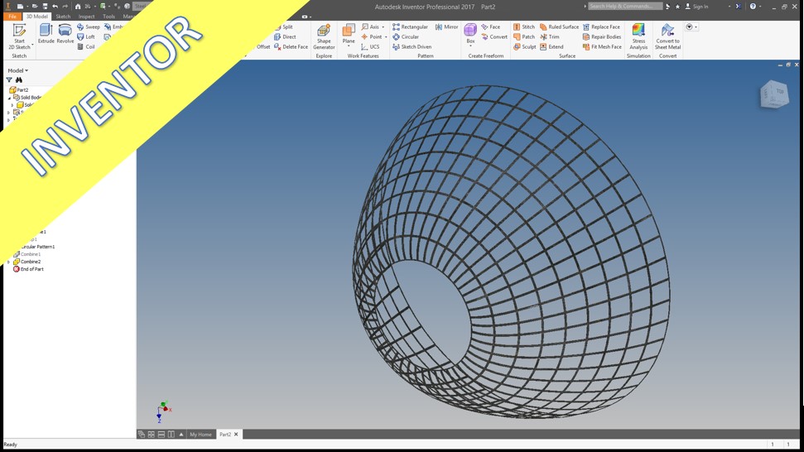The height and width of the screenshot is (452, 804).
Task: Create a UCS
Action: (370, 46)
